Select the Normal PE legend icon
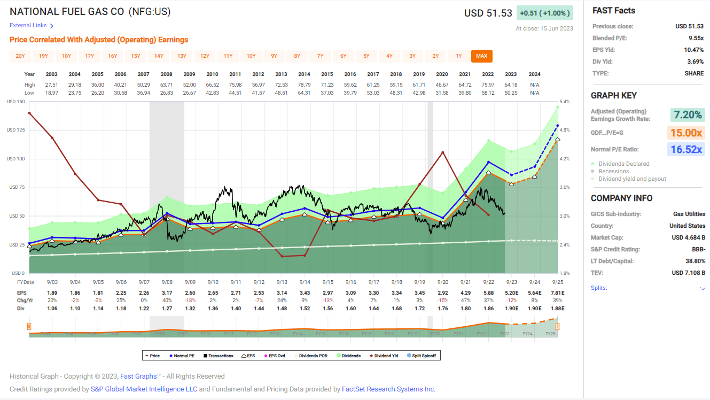 click(x=171, y=356)
